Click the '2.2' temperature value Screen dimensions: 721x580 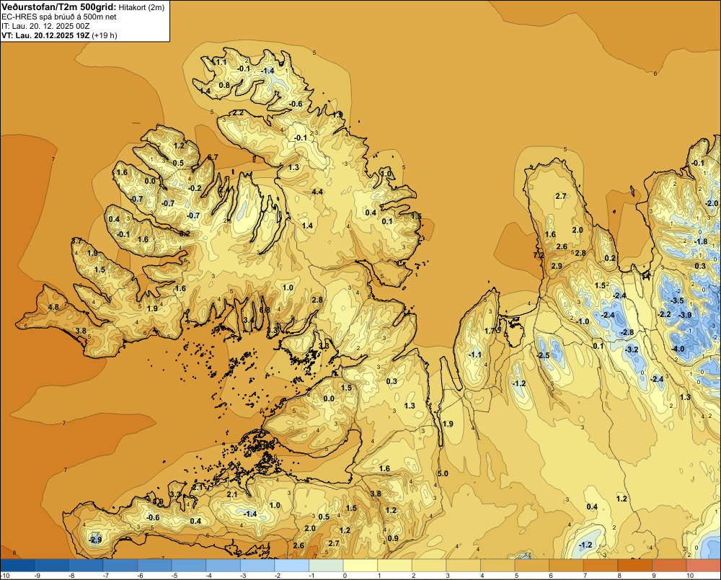pyautogui.click(x=238, y=112)
